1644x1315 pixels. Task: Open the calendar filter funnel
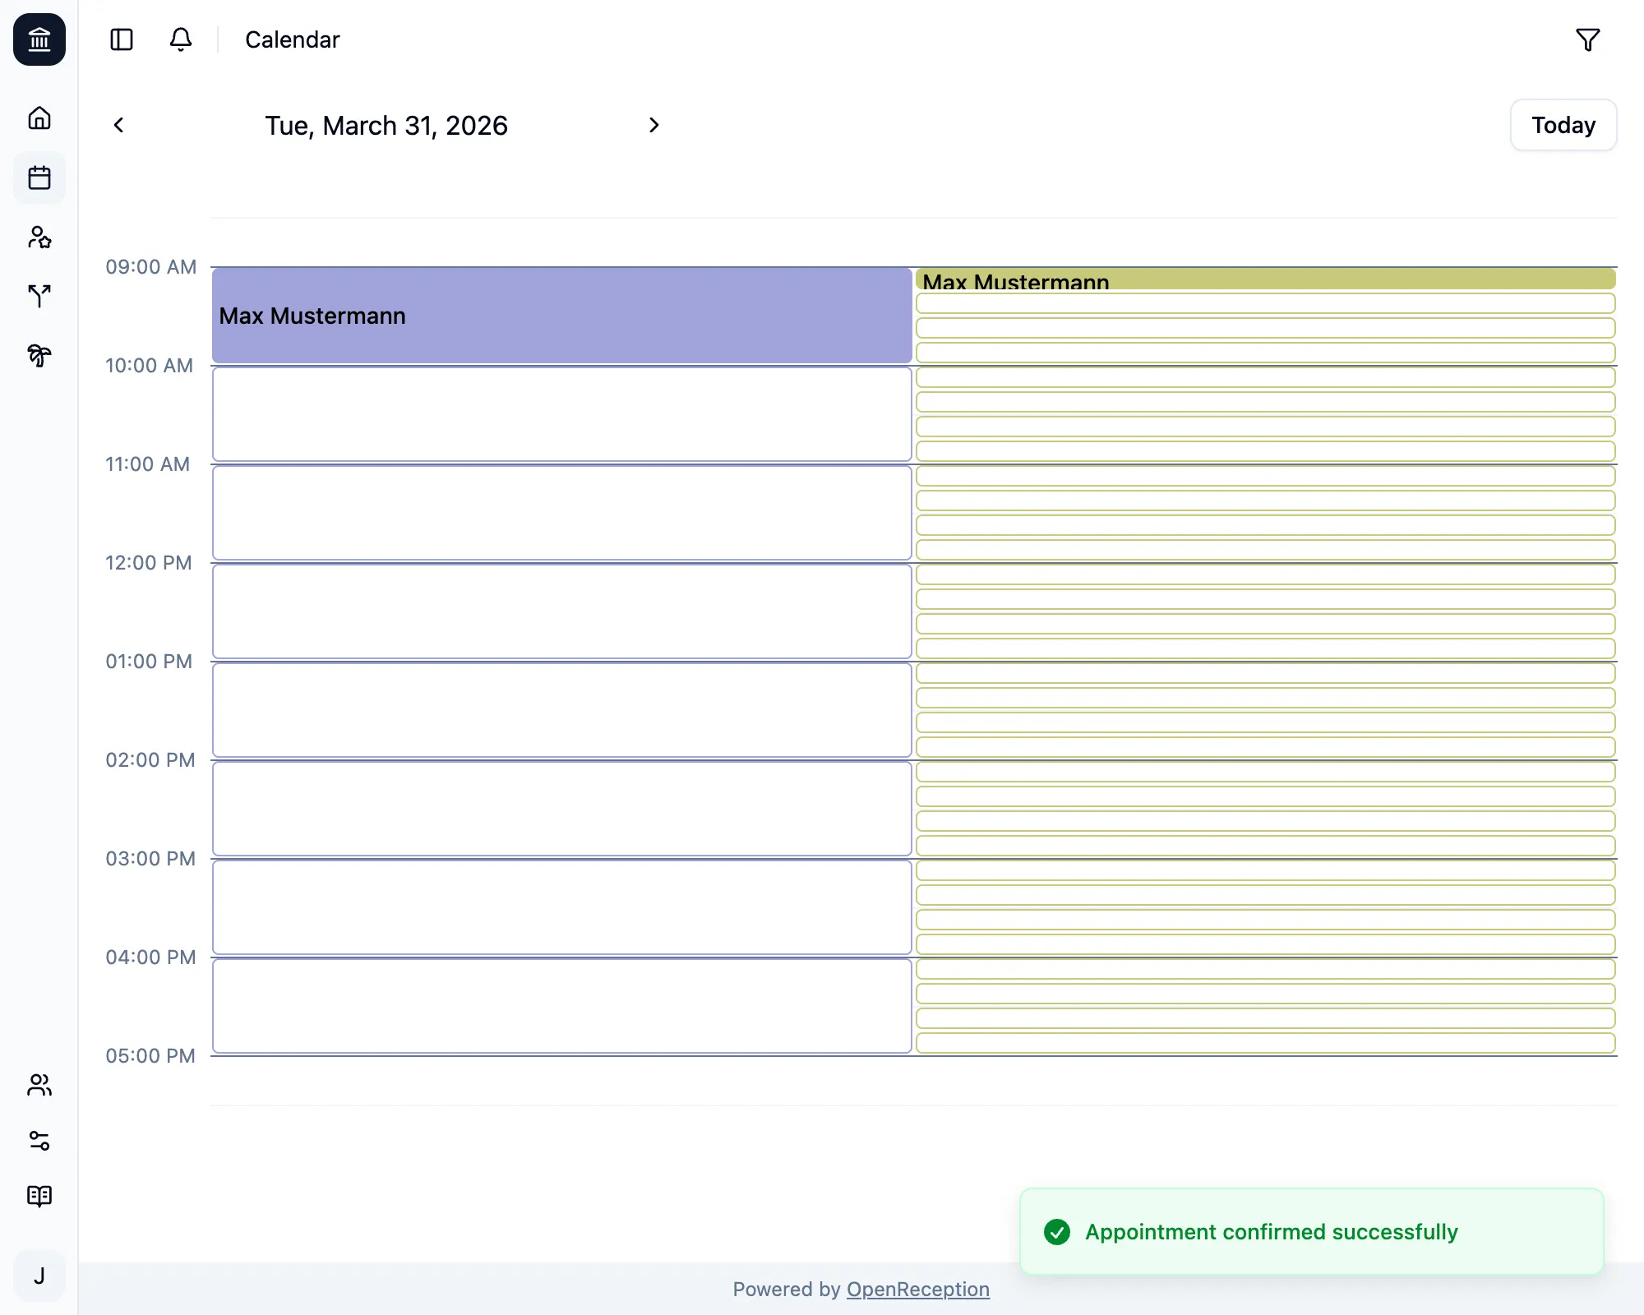[1587, 39]
